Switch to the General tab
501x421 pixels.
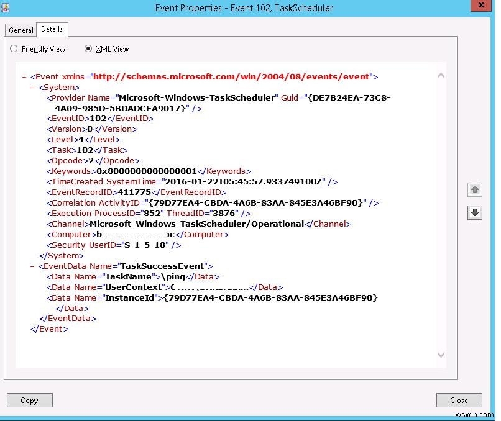[21, 30]
